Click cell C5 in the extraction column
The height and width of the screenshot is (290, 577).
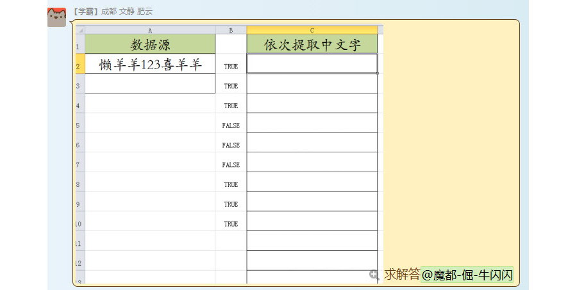click(312, 123)
